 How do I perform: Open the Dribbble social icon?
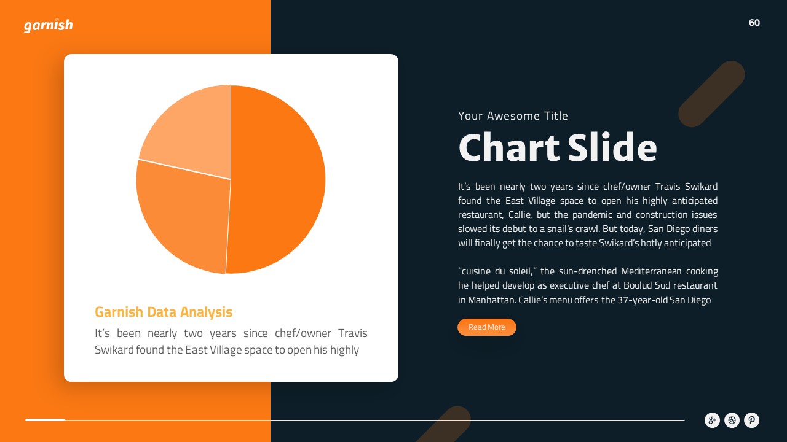pos(732,421)
